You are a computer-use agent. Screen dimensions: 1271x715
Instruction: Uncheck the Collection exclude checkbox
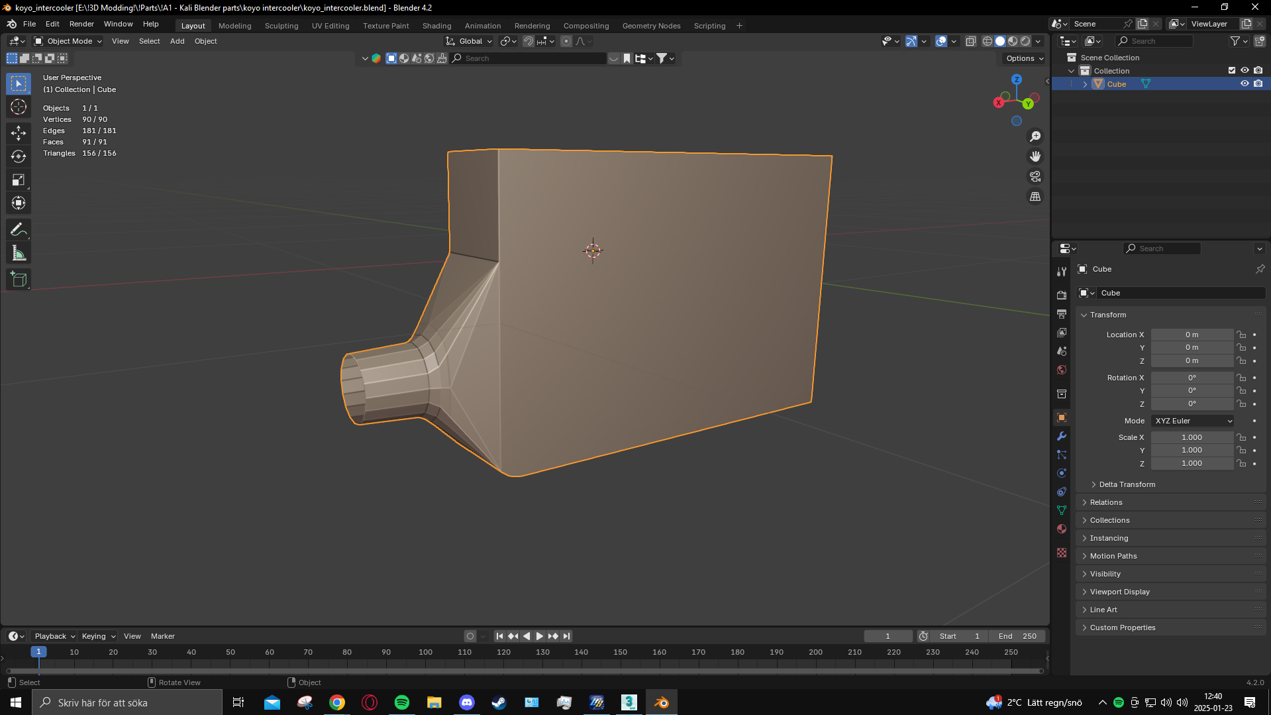[1232, 70]
